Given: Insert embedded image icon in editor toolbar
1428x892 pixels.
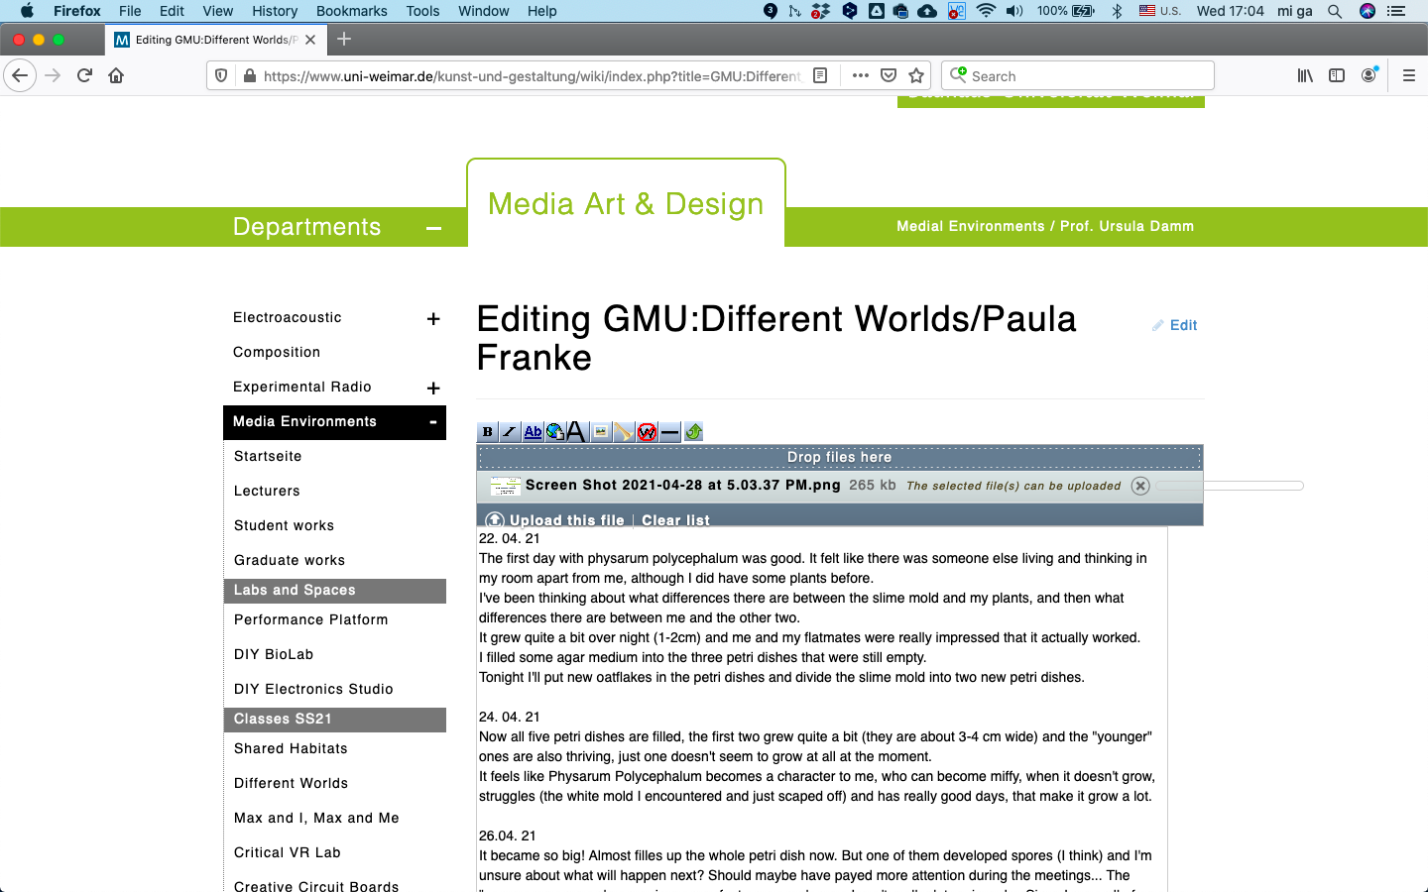Looking at the screenshot, I should click(x=601, y=432).
